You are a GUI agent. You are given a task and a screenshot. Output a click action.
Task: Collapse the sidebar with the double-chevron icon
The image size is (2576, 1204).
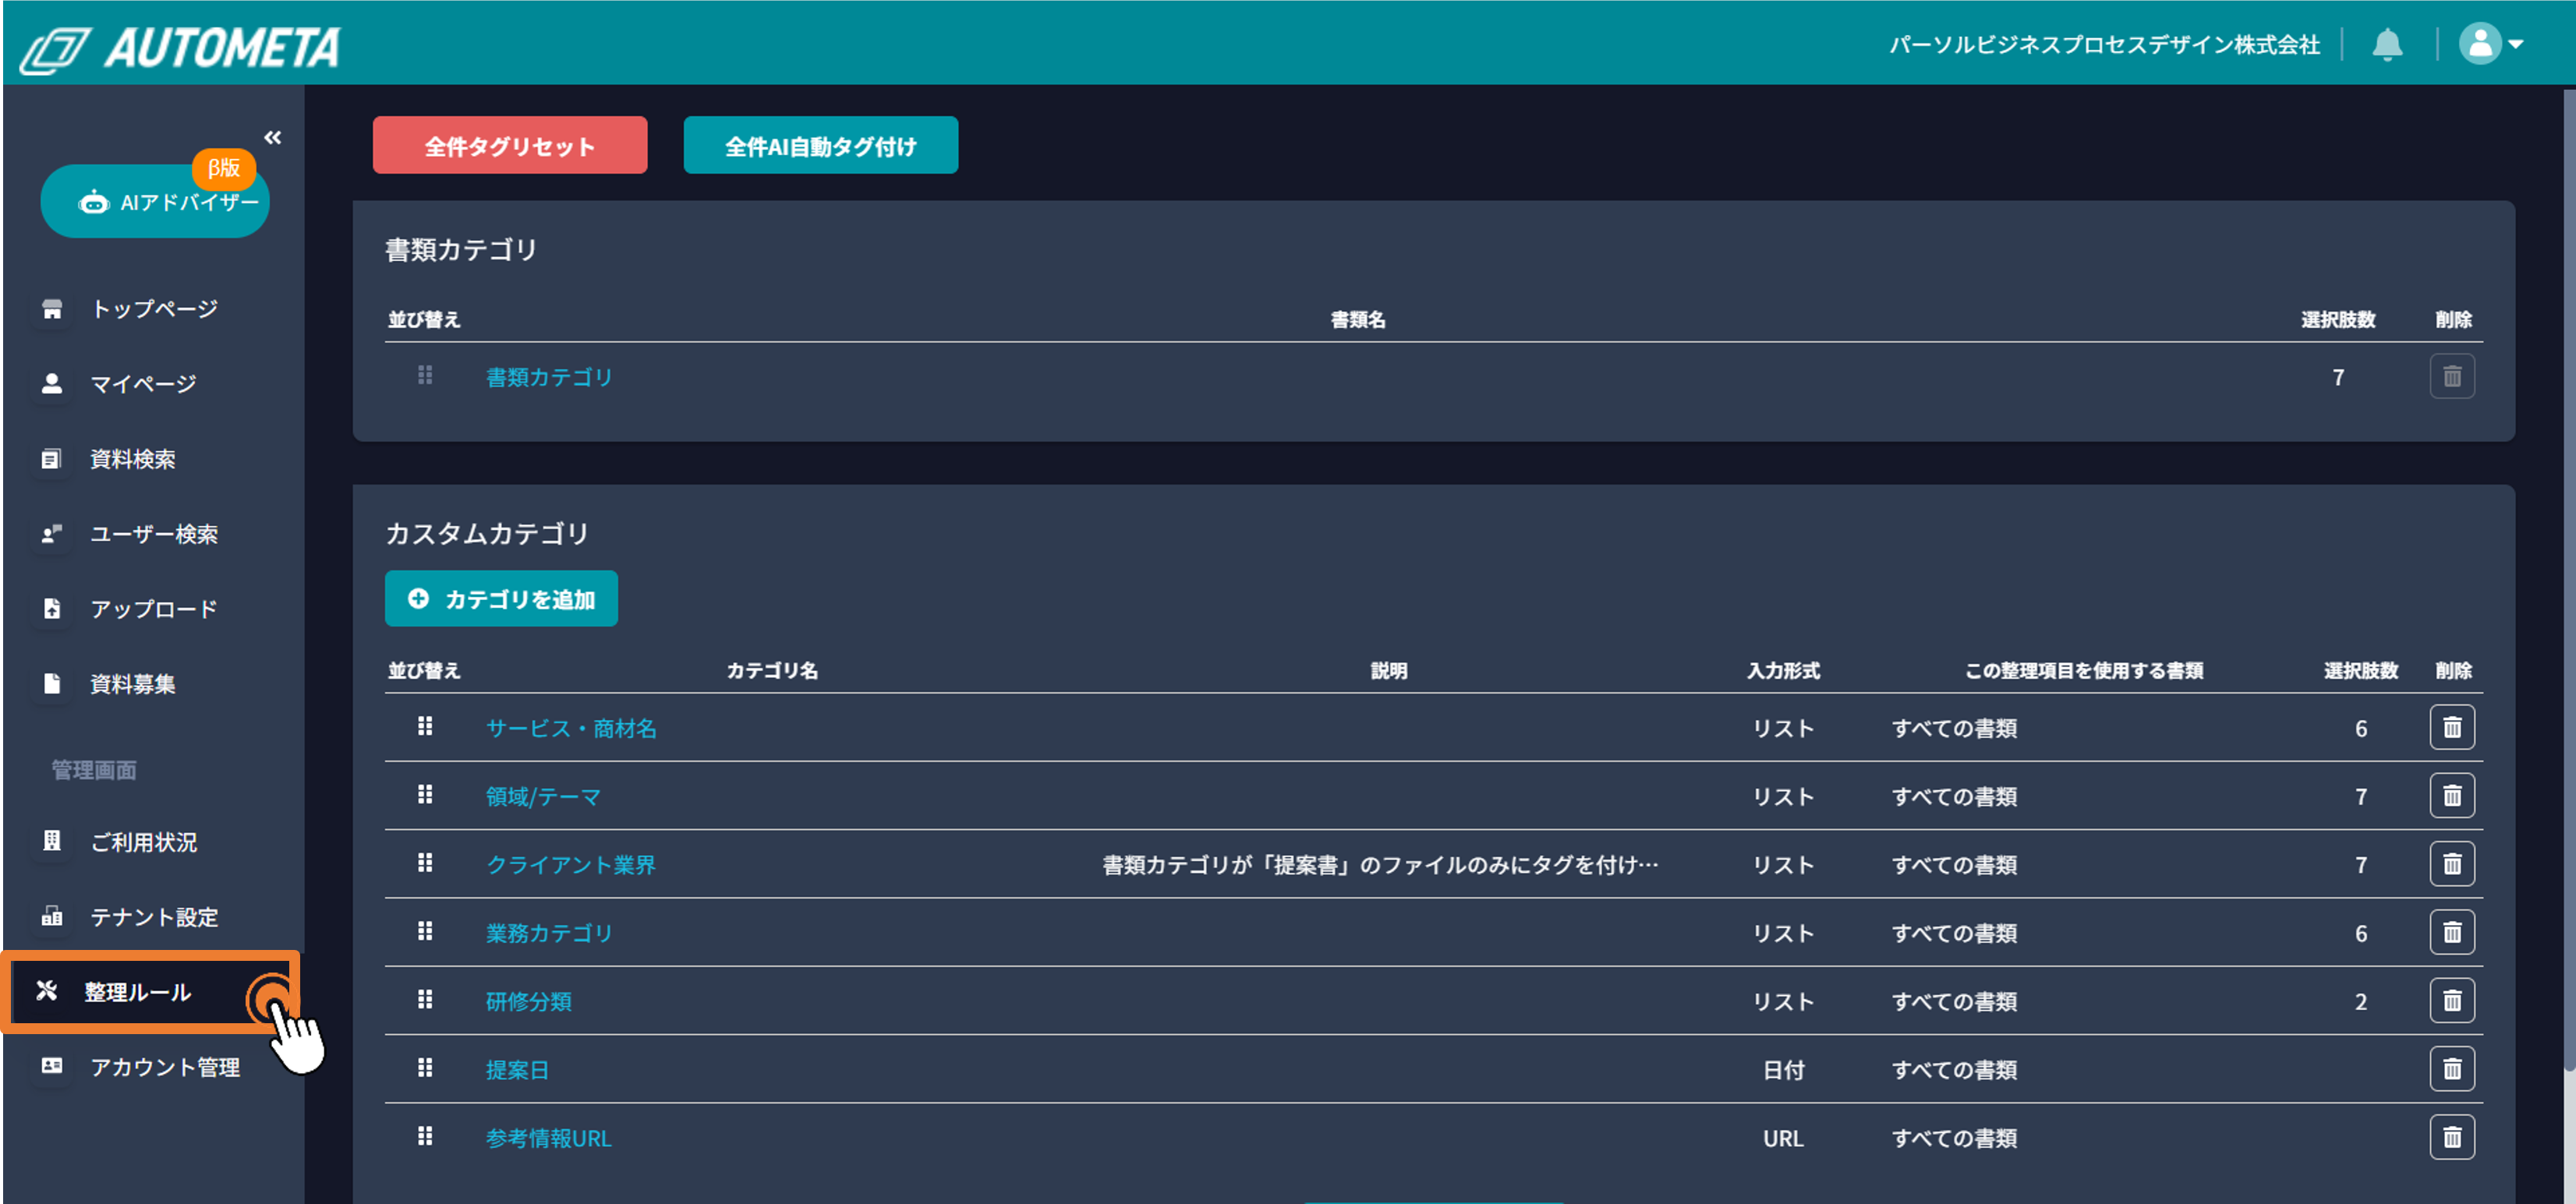pyautogui.click(x=272, y=137)
